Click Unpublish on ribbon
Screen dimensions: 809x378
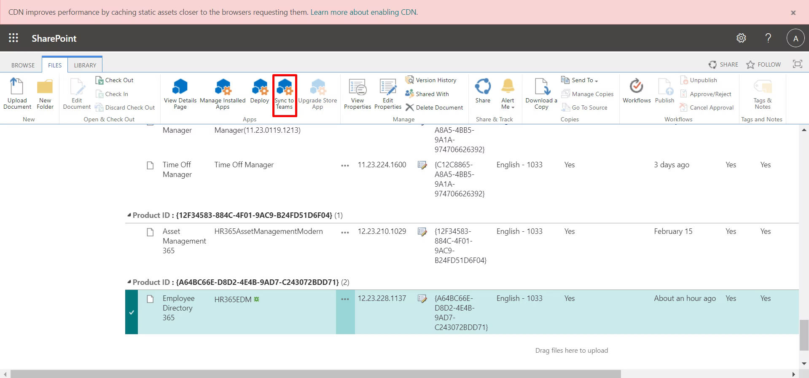(x=698, y=80)
